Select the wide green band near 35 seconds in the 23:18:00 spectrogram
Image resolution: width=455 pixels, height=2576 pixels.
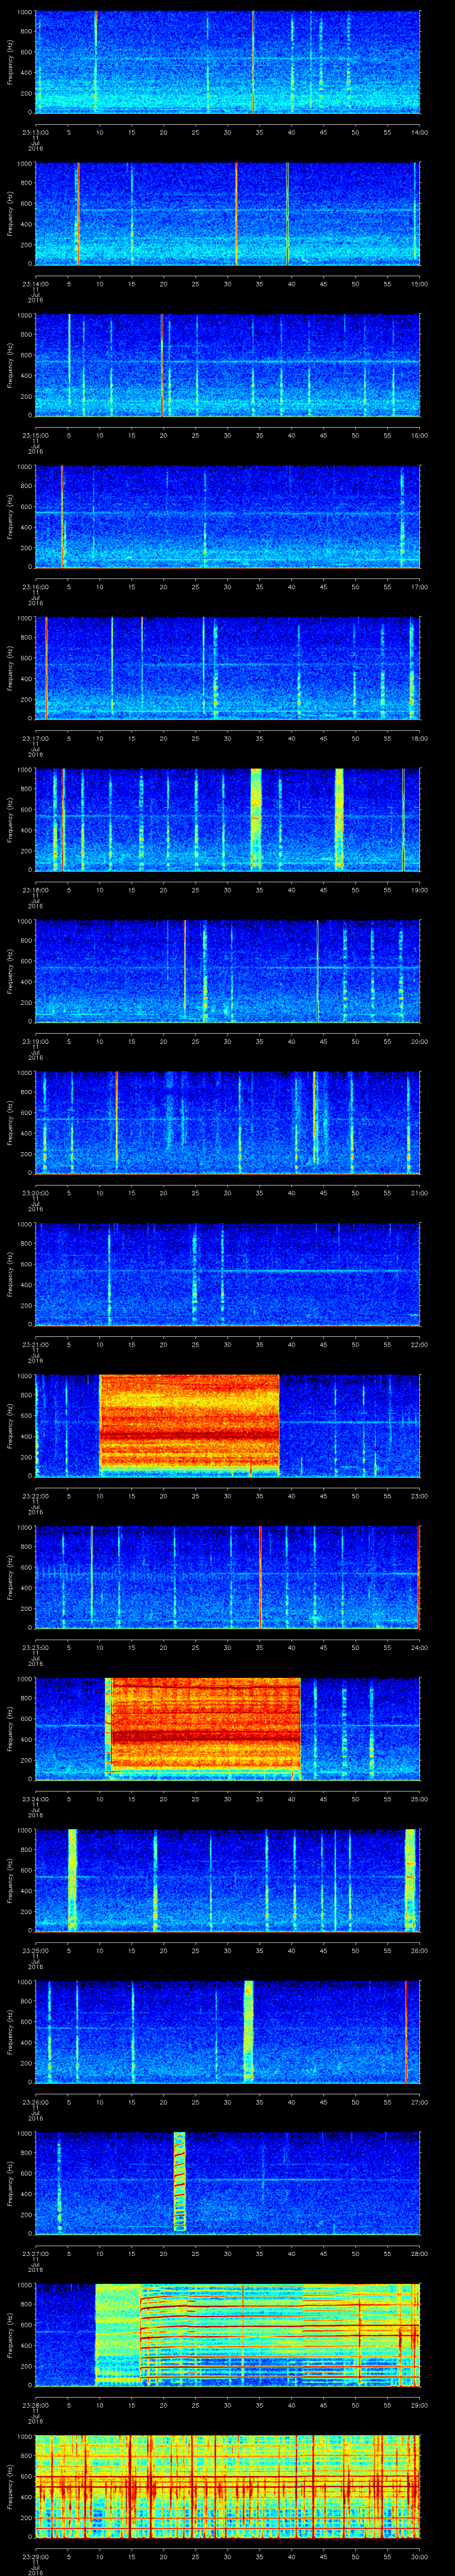coord(256,818)
